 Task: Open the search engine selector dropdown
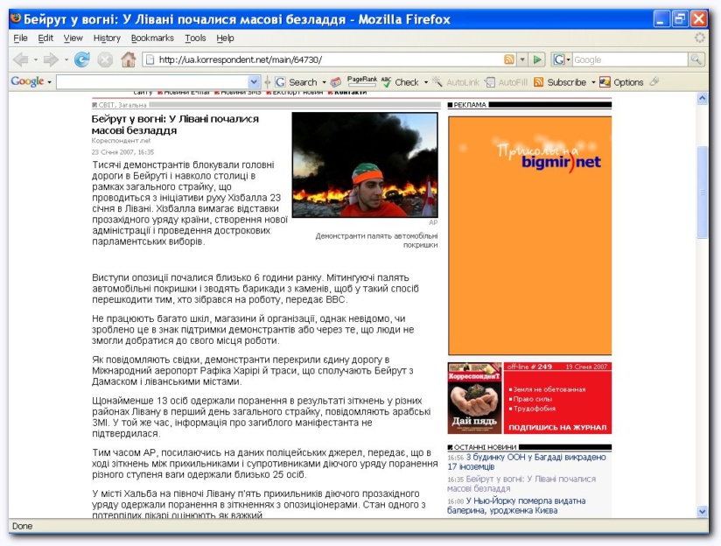[x=569, y=59]
